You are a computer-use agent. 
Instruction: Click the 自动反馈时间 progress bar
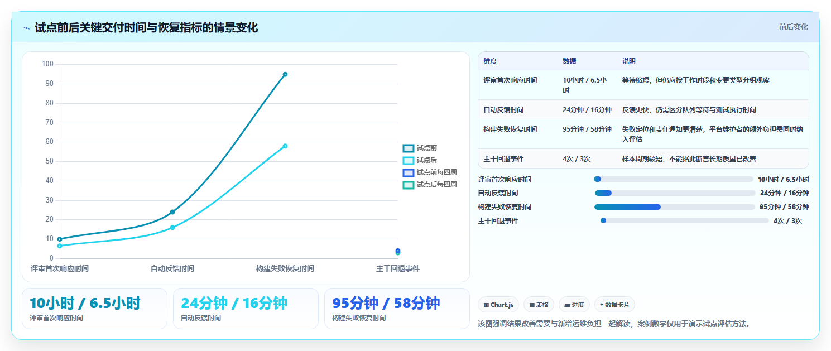pos(675,193)
